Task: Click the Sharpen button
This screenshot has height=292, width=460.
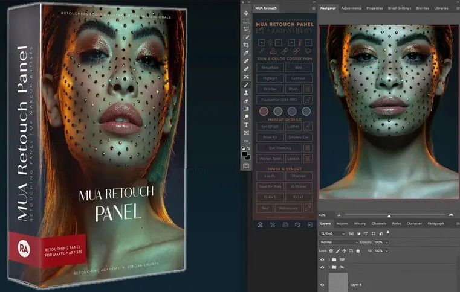Action: tap(299, 176)
